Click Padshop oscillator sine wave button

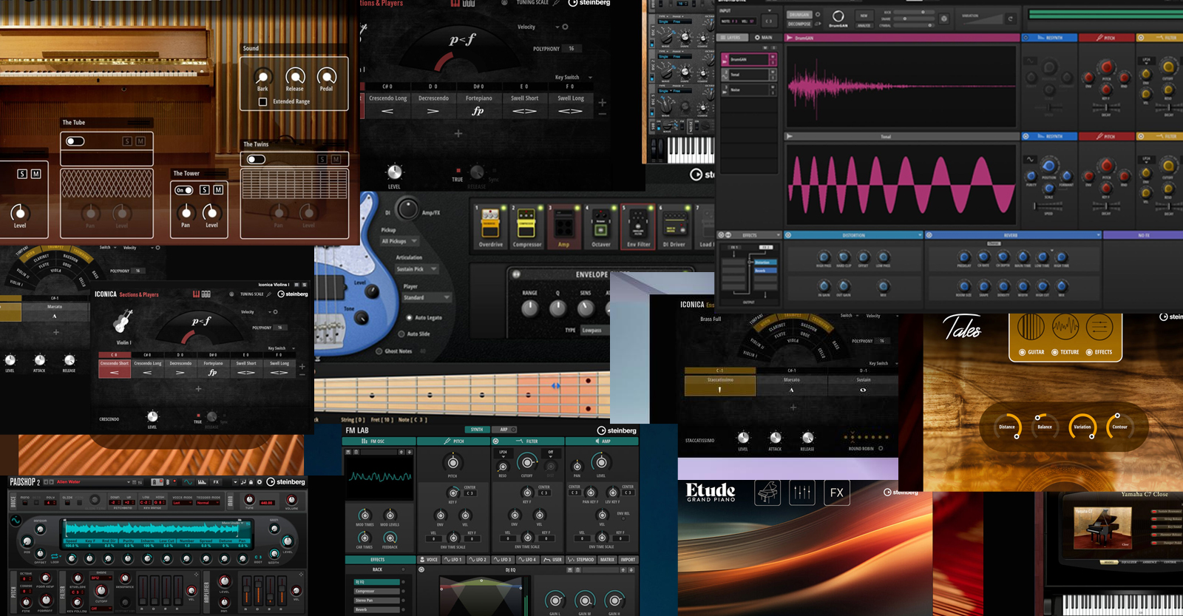point(16,521)
